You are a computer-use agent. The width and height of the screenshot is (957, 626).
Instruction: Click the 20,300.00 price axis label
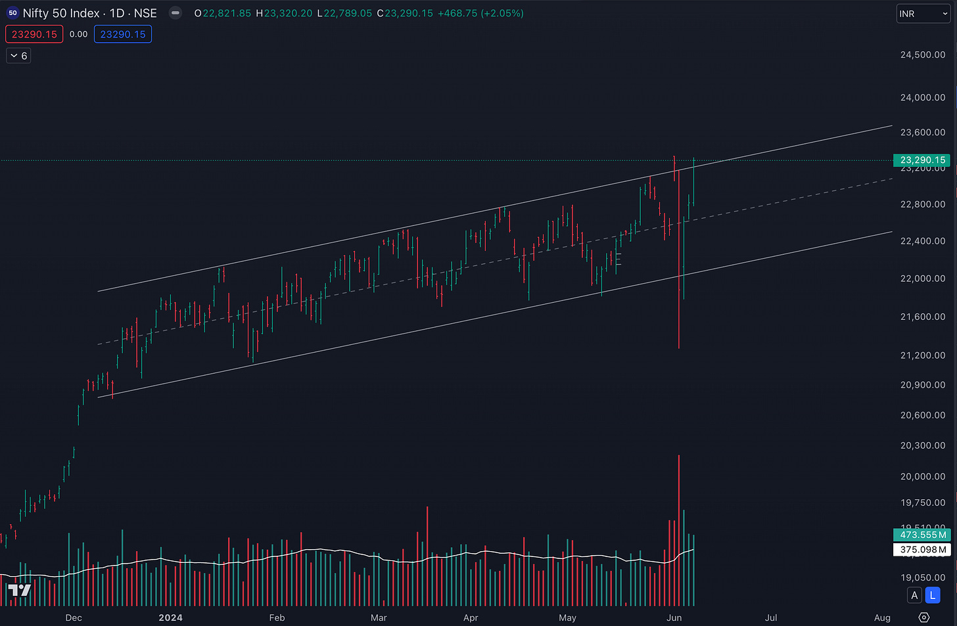coord(922,445)
